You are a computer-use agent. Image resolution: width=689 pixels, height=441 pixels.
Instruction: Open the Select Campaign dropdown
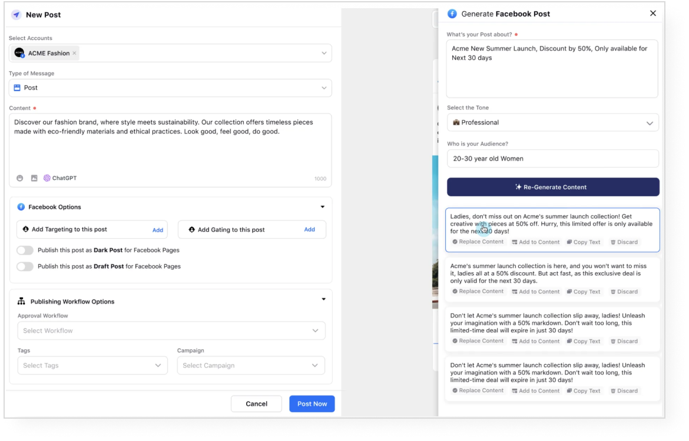pyautogui.click(x=251, y=365)
